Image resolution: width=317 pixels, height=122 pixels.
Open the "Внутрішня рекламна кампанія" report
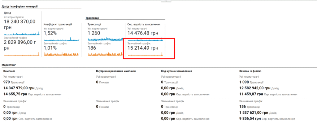click(x=116, y=71)
